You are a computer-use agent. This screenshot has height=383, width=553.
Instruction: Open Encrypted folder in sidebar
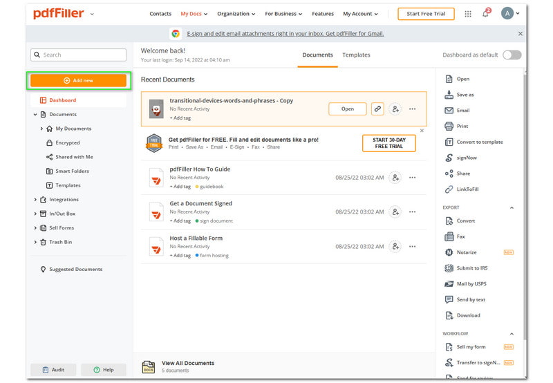(x=64, y=143)
